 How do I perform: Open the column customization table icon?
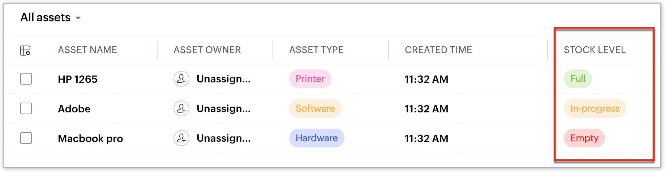(25, 50)
